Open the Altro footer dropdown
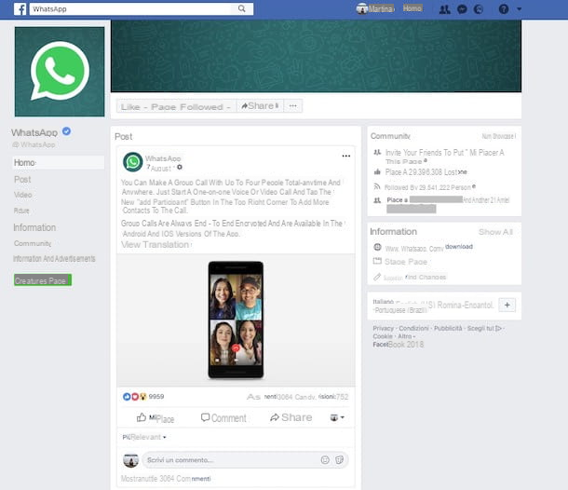Viewport: 568px width, 490px height. click(406, 336)
